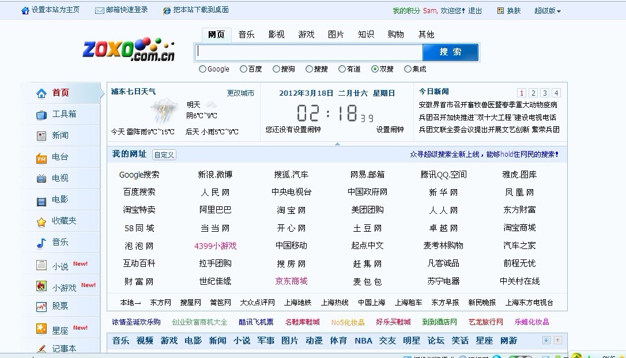Open the toolbox icon in sidebar

tap(42, 115)
